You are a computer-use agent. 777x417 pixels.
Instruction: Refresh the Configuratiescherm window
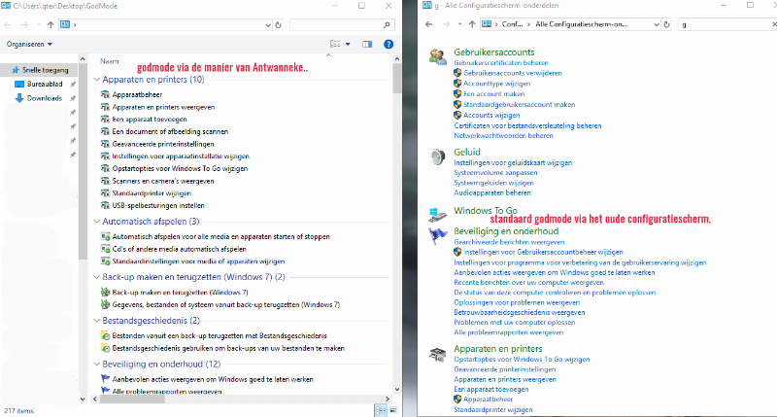[666, 24]
